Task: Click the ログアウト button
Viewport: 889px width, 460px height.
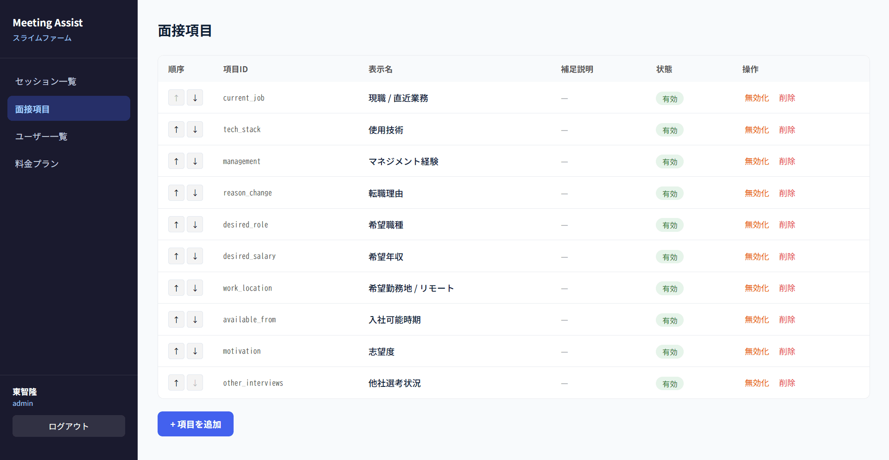Action: pos(69,426)
